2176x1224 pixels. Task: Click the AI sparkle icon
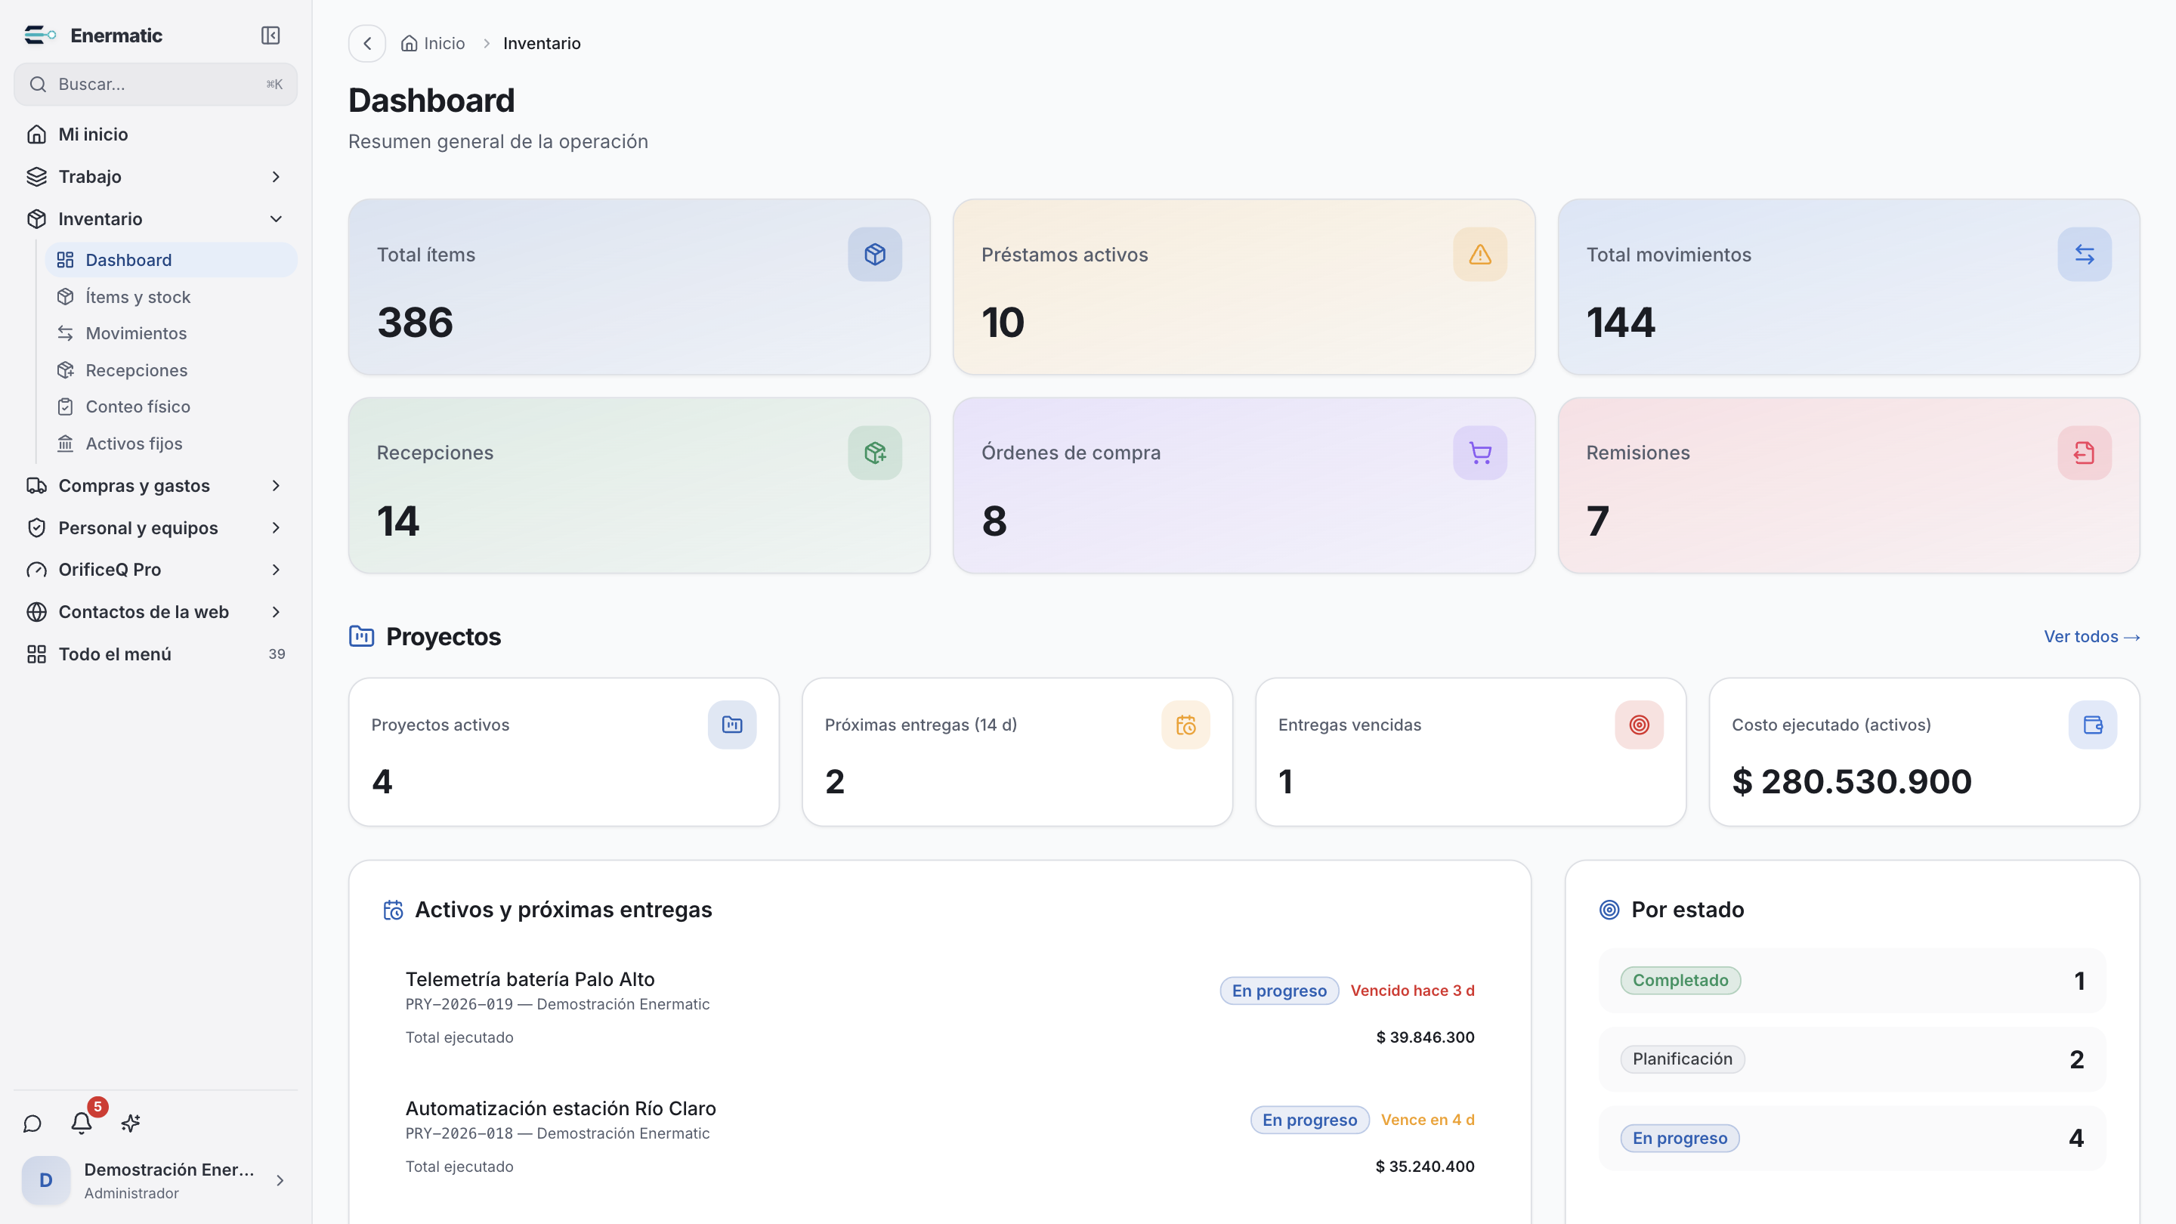(130, 1124)
